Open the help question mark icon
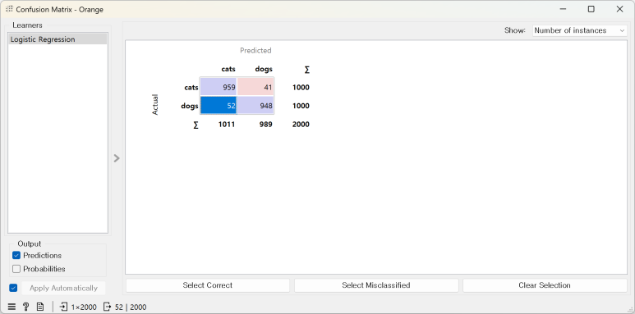635x314 pixels. pos(26,307)
